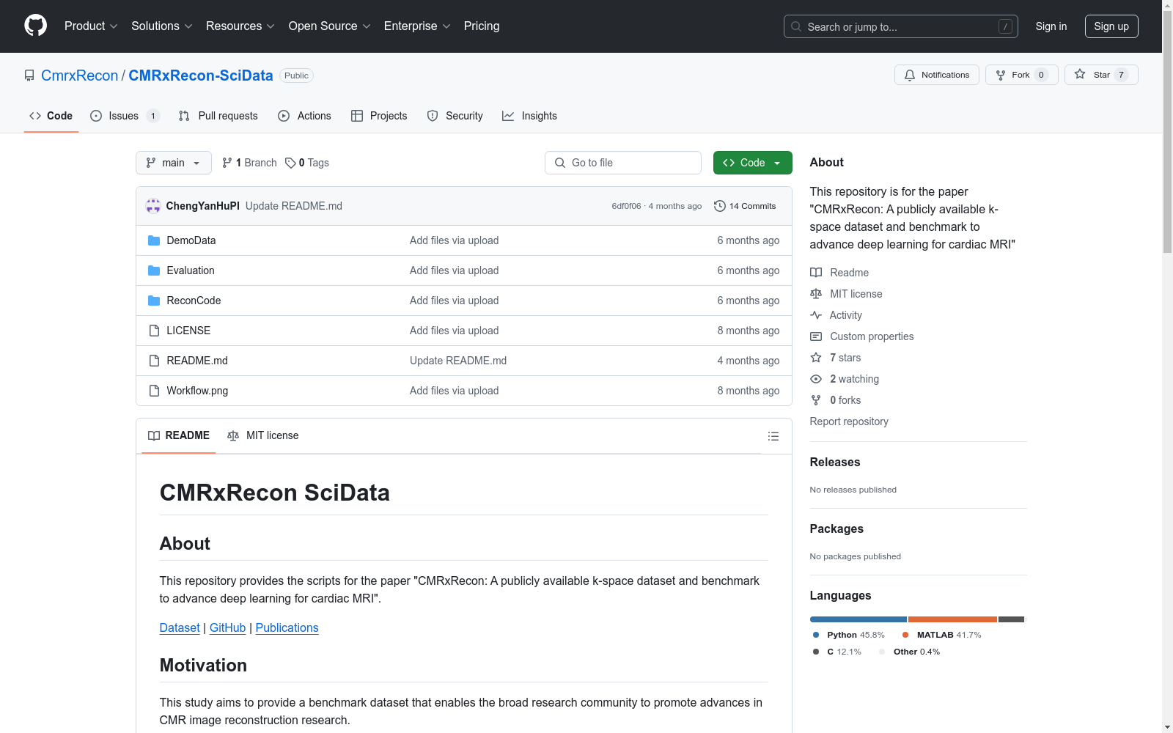Open README outline list icon
The height and width of the screenshot is (733, 1173).
[773, 436]
